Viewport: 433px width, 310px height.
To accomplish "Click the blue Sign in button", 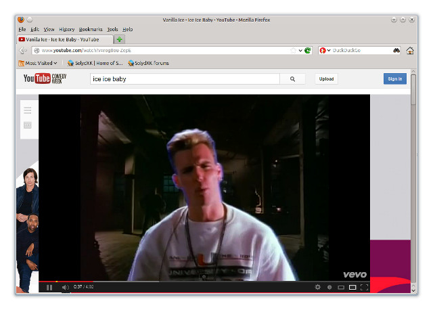I will [395, 79].
